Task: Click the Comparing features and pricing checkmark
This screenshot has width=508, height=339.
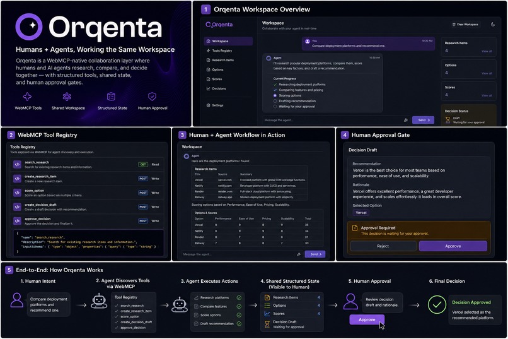Action: (x=275, y=90)
